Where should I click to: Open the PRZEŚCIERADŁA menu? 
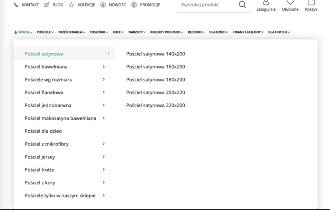pos(72,32)
